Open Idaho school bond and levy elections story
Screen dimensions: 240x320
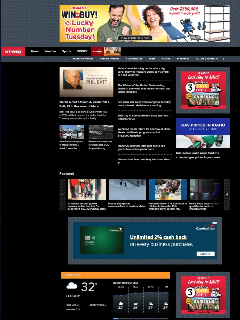[x=145, y=161]
